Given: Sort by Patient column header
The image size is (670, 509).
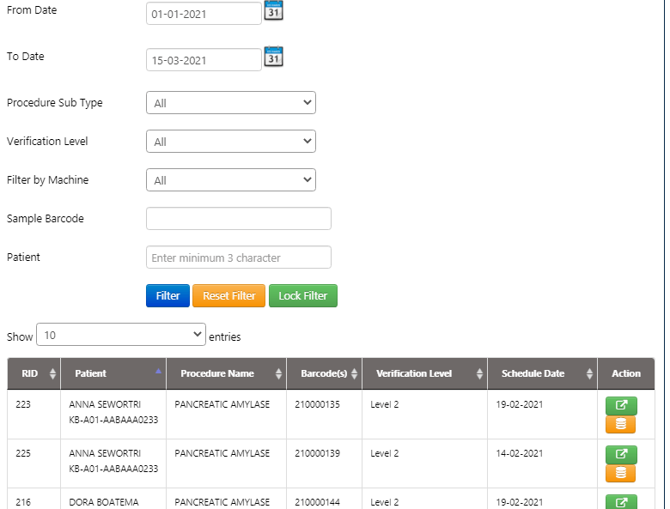Looking at the screenshot, I should 91,374.
